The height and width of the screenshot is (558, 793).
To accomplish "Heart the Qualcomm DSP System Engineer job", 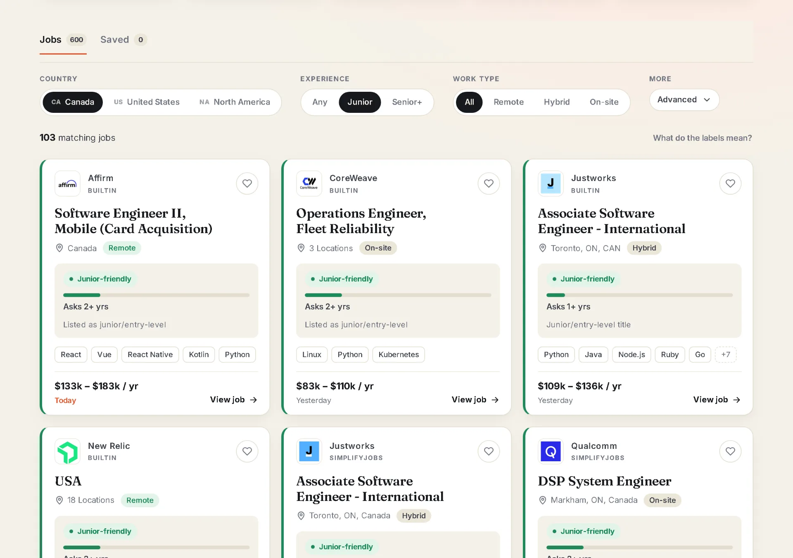I will coord(730,451).
